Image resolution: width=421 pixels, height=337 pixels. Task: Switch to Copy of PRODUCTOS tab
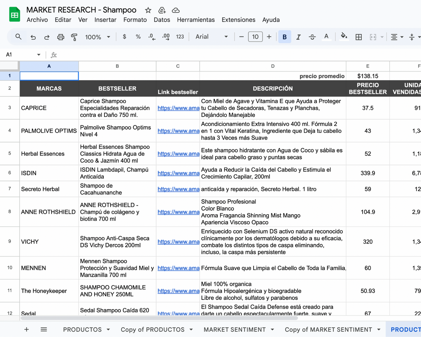pyautogui.click(x=152, y=330)
